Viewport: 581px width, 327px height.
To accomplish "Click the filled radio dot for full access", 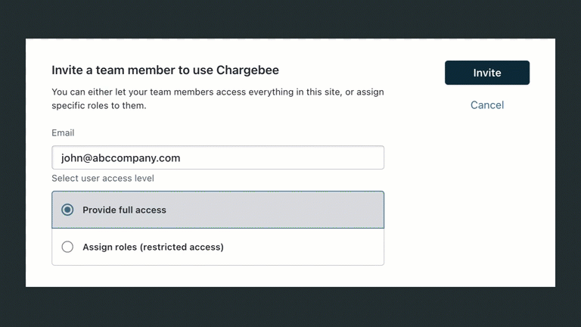I will pyautogui.click(x=67, y=210).
